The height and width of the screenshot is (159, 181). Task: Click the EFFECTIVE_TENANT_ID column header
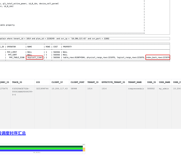coord(113,82)
